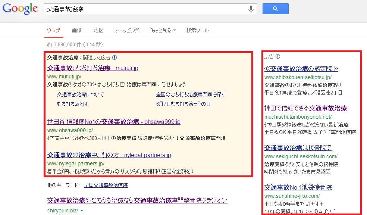Click in the search query input field
Screen dimensions: 367x215
tap(145, 9)
